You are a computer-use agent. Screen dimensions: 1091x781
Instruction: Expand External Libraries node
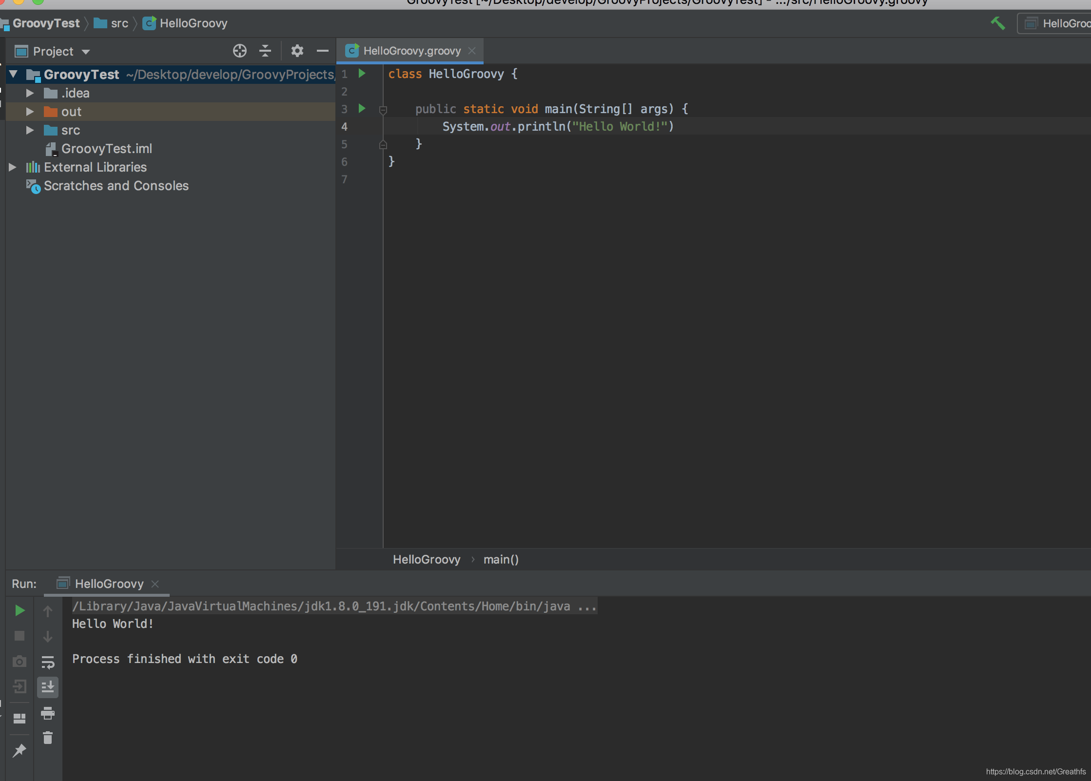coord(13,167)
